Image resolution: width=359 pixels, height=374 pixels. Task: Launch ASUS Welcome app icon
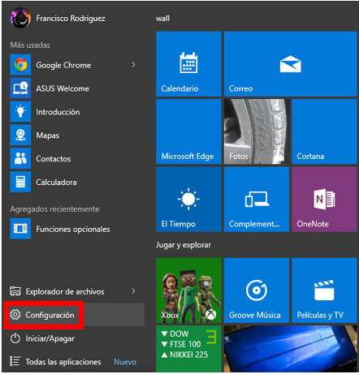(20, 88)
